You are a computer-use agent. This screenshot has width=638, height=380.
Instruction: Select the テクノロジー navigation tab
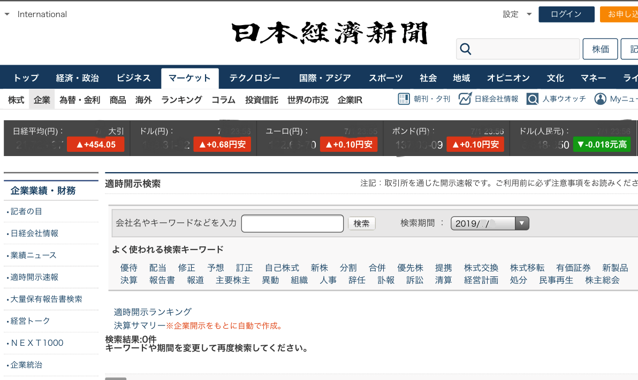point(255,78)
